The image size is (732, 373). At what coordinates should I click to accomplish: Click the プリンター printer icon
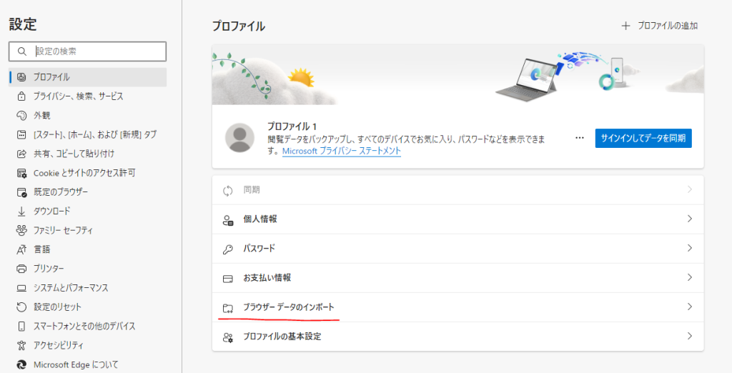pos(21,269)
